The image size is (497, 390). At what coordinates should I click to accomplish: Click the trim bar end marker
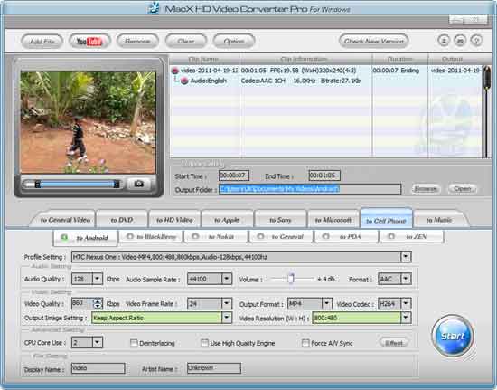(x=117, y=184)
